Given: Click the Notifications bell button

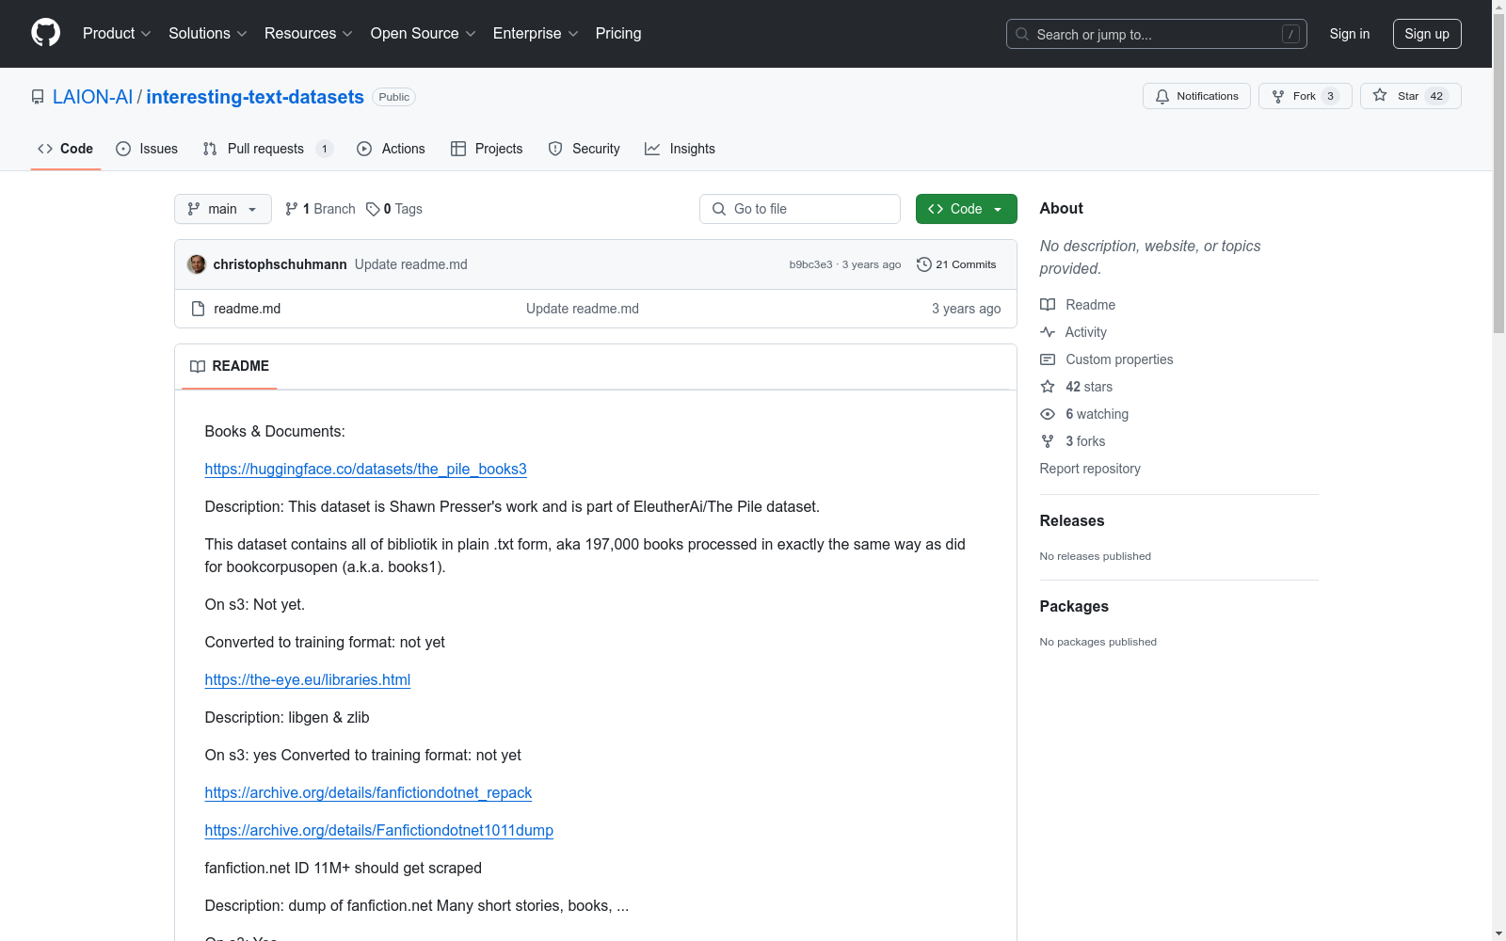Looking at the screenshot, I should click(1196, 96).
